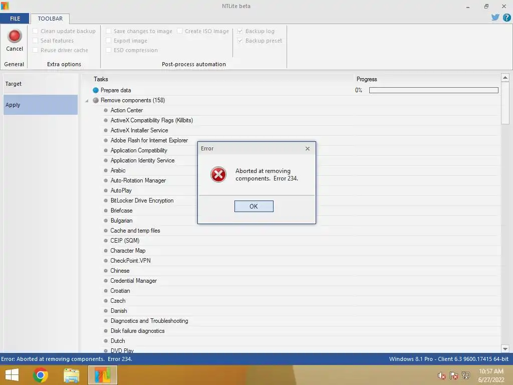Open the FILE menu tab
Image resolution: width=513 pixels, height=385 pixels.
15,19
